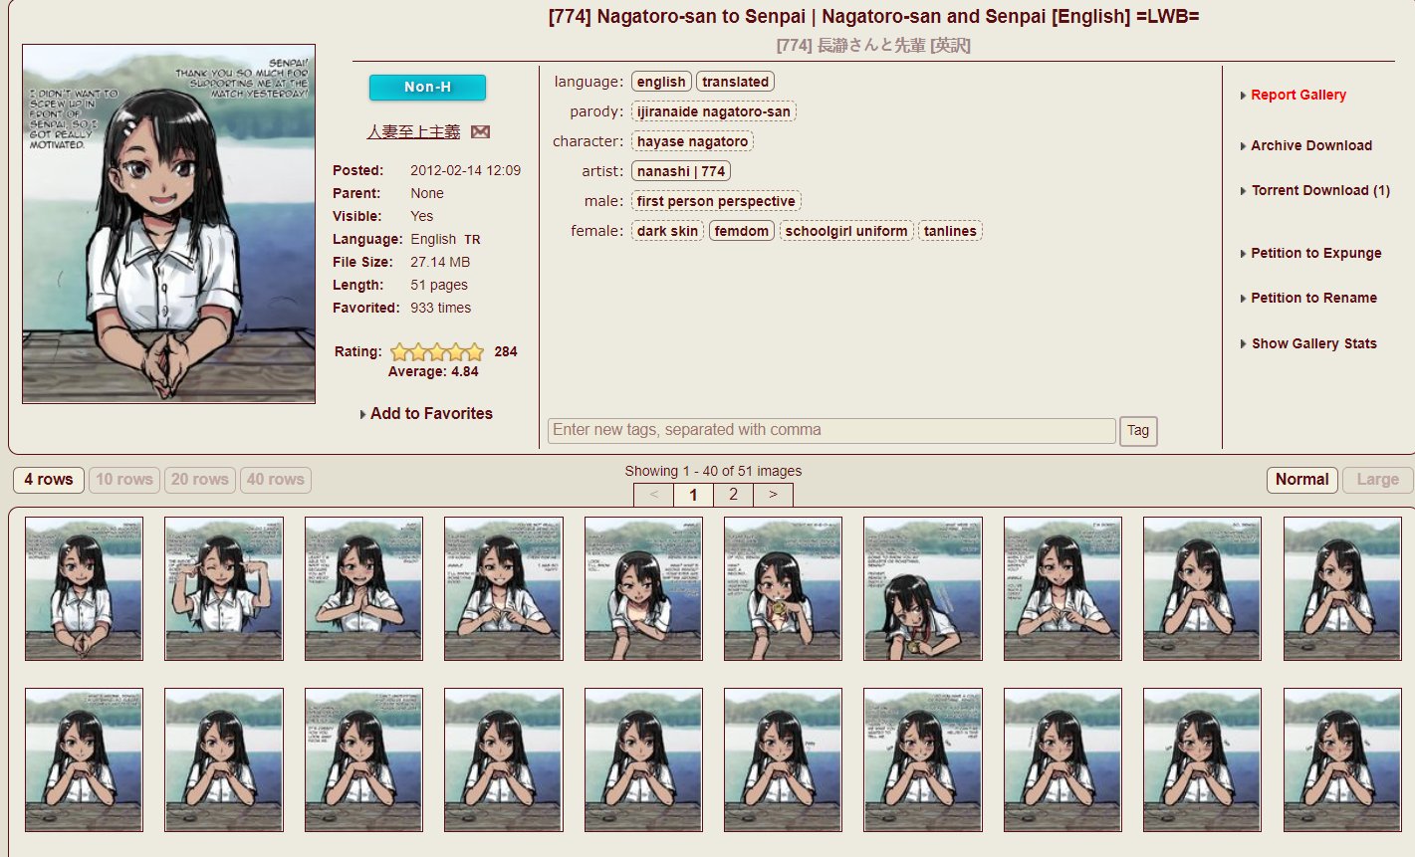Select the 40 rows display option
This screenshot has height=857, width=1415.
tap(276, 480)
